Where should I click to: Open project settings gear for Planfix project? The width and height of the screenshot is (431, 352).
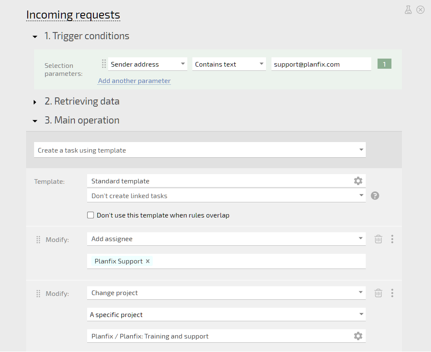(358, 336)
